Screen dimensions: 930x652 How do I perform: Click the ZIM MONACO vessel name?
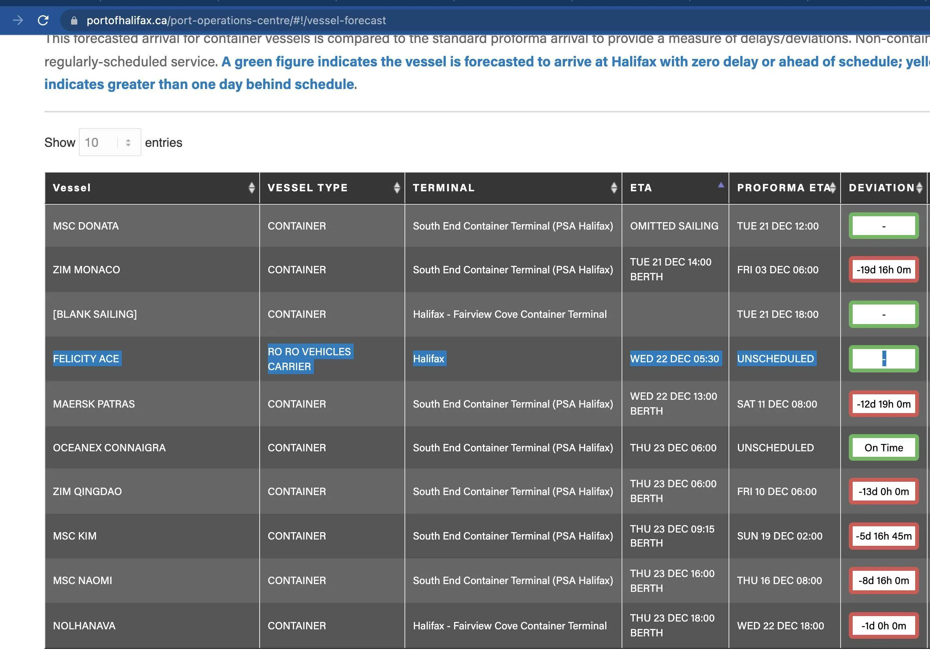tap(86, 270)
